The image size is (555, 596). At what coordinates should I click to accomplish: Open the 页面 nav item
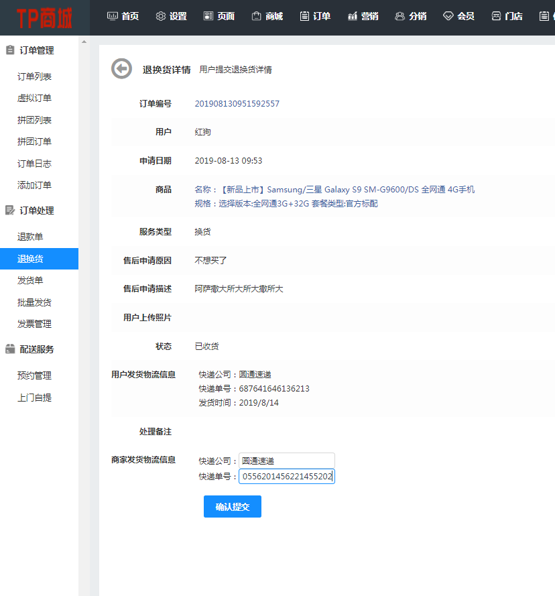[219, 16]
